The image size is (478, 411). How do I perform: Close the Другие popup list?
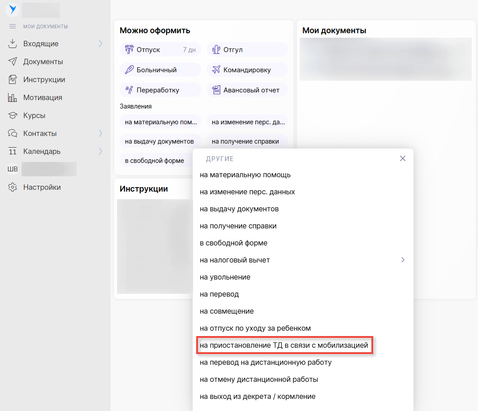pyautogui.click(x=402, y=159)
